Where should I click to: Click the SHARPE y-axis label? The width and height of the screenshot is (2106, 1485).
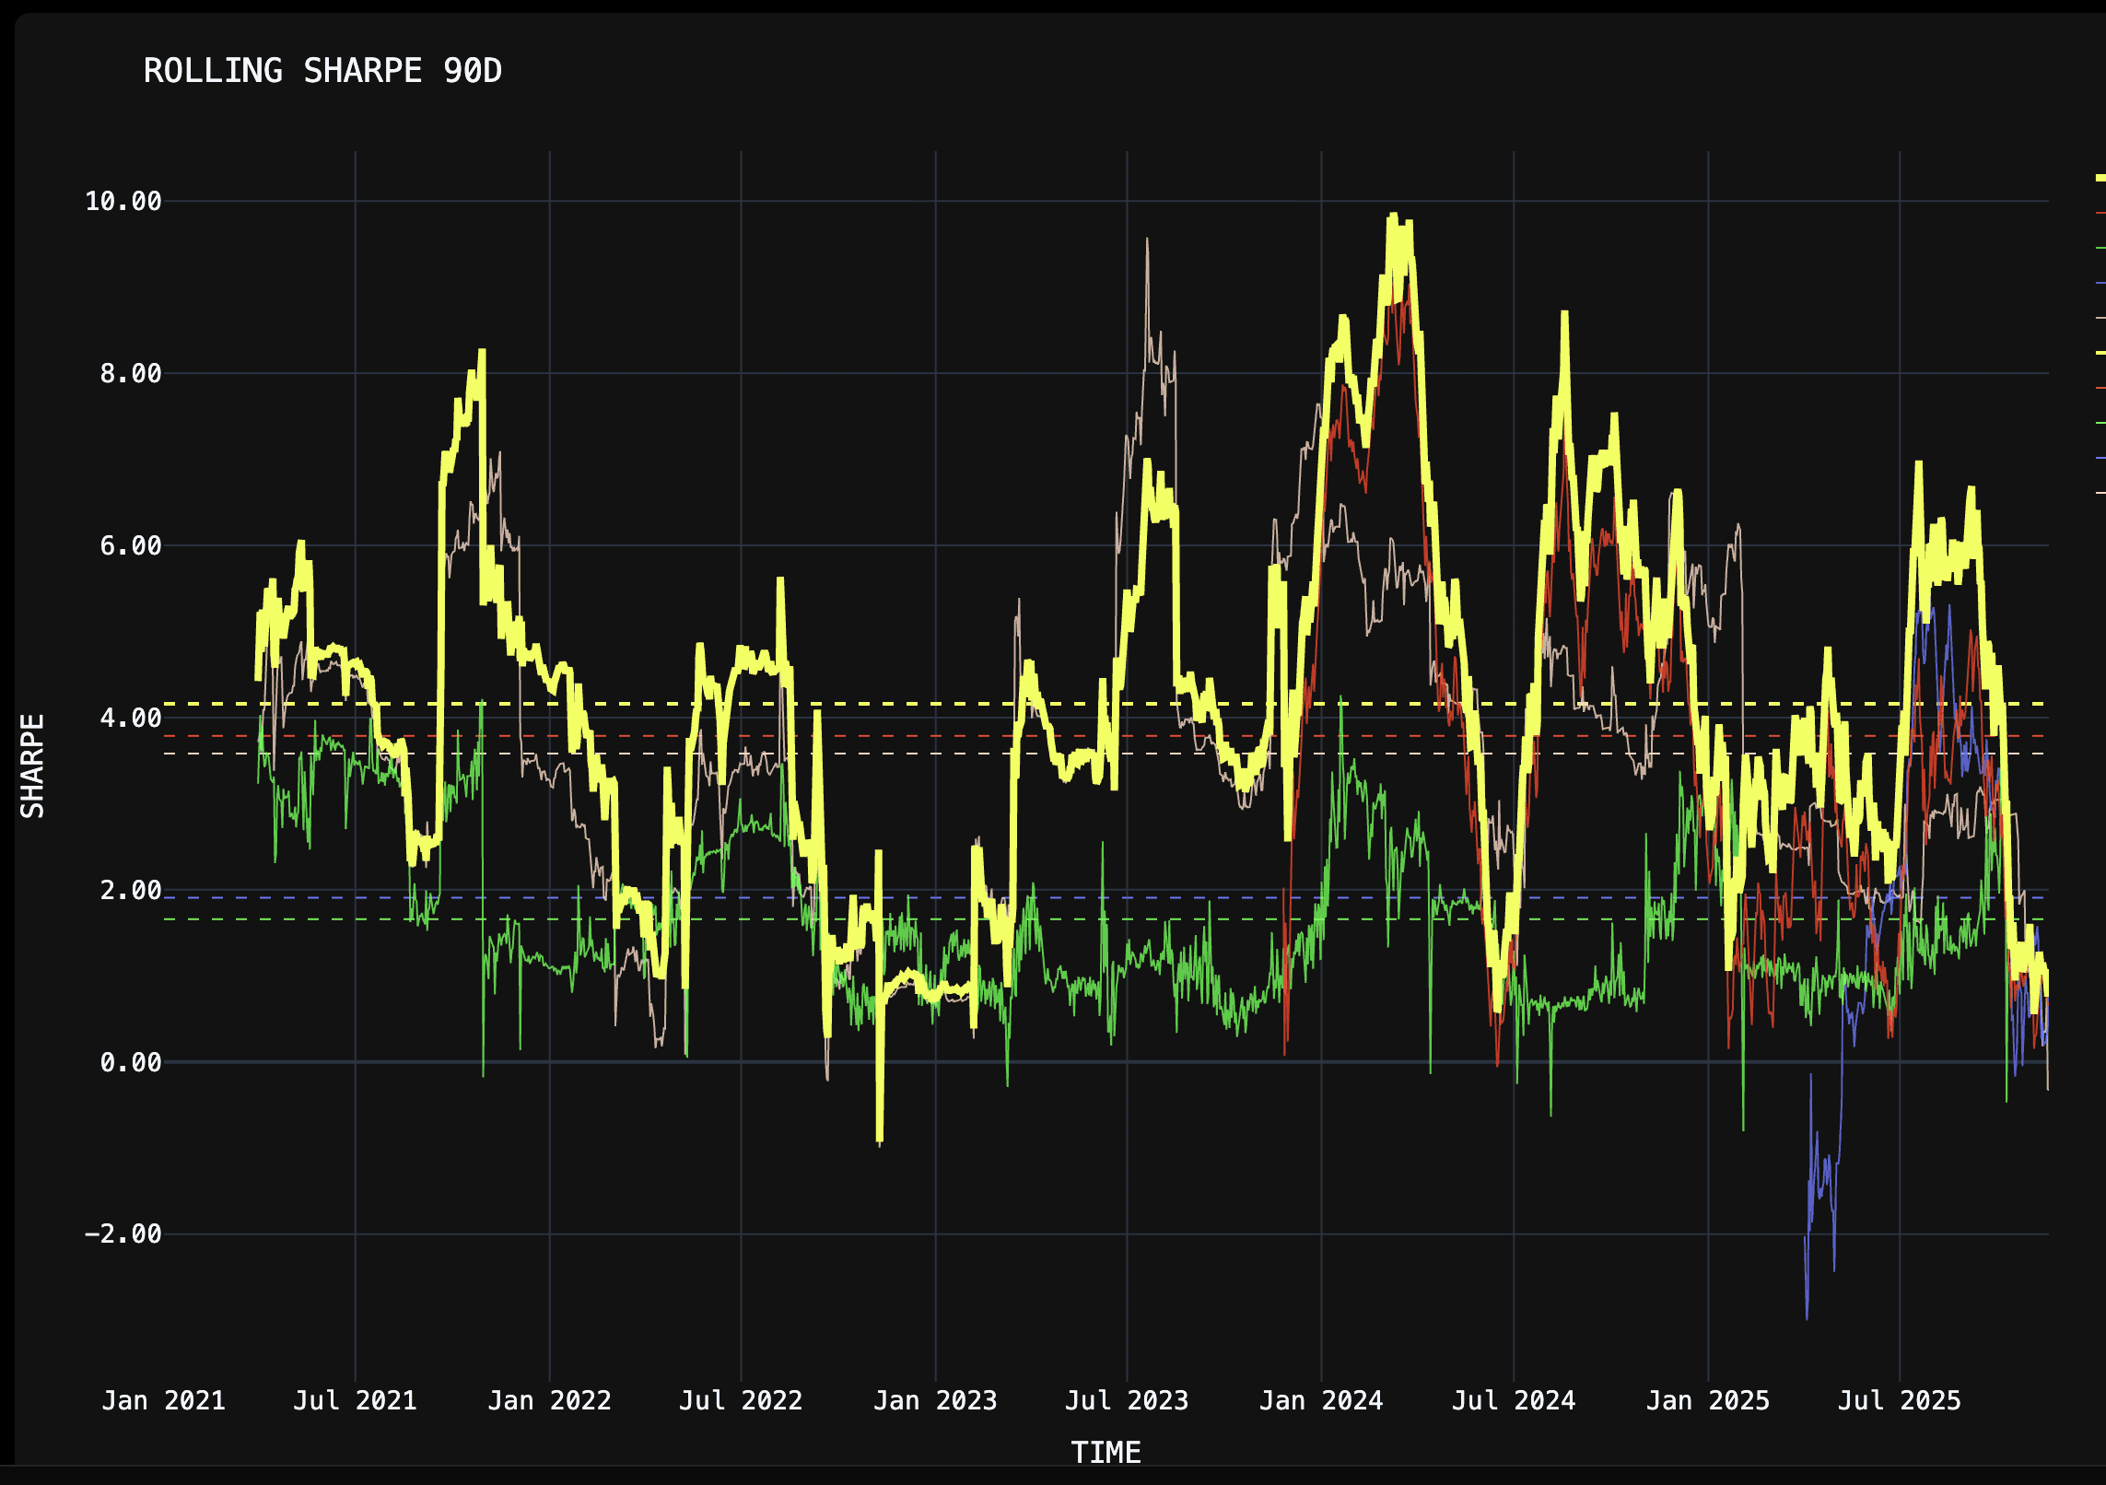[33, 766]
